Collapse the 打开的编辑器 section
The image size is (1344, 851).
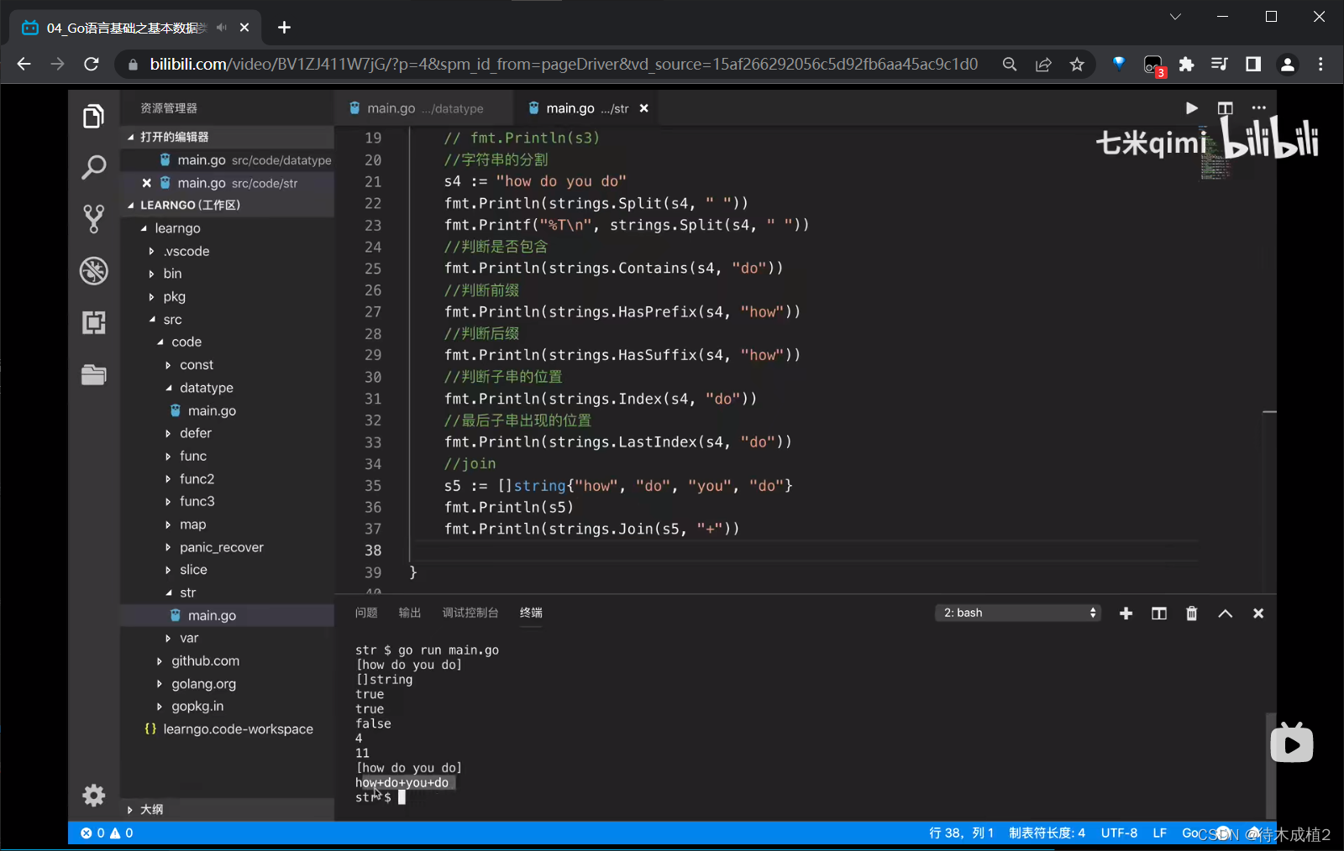click(x=227, y=137)
